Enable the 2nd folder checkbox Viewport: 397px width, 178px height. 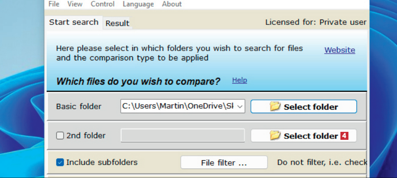pos(60,136)
